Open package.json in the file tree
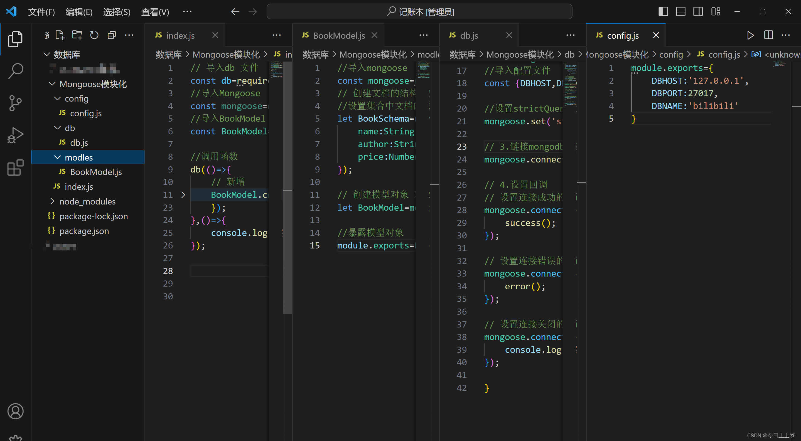 [84, 231]
